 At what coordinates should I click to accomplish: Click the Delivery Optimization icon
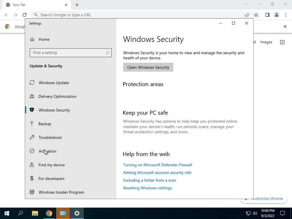pyautogui.click(x=32, y=96)
